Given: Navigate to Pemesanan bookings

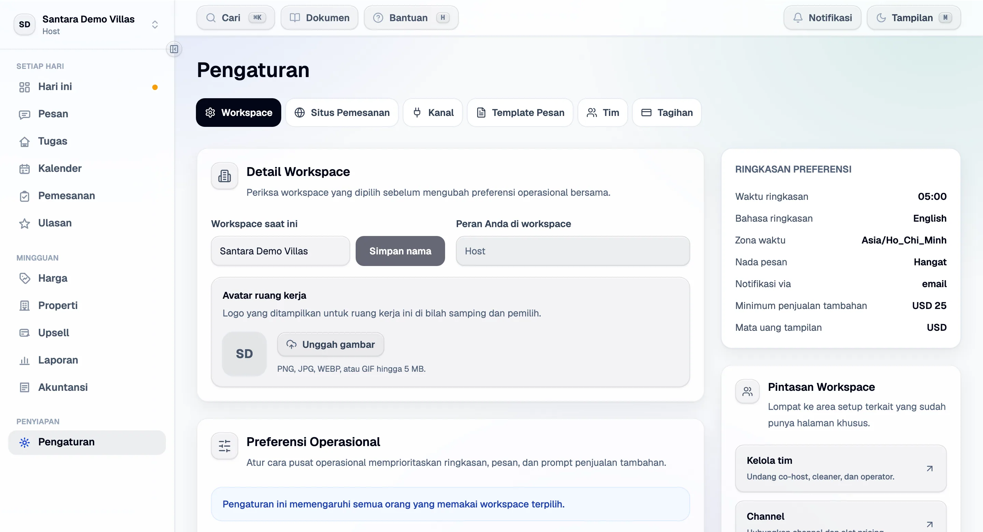Looking at the screenshot, I should (87, 196).
